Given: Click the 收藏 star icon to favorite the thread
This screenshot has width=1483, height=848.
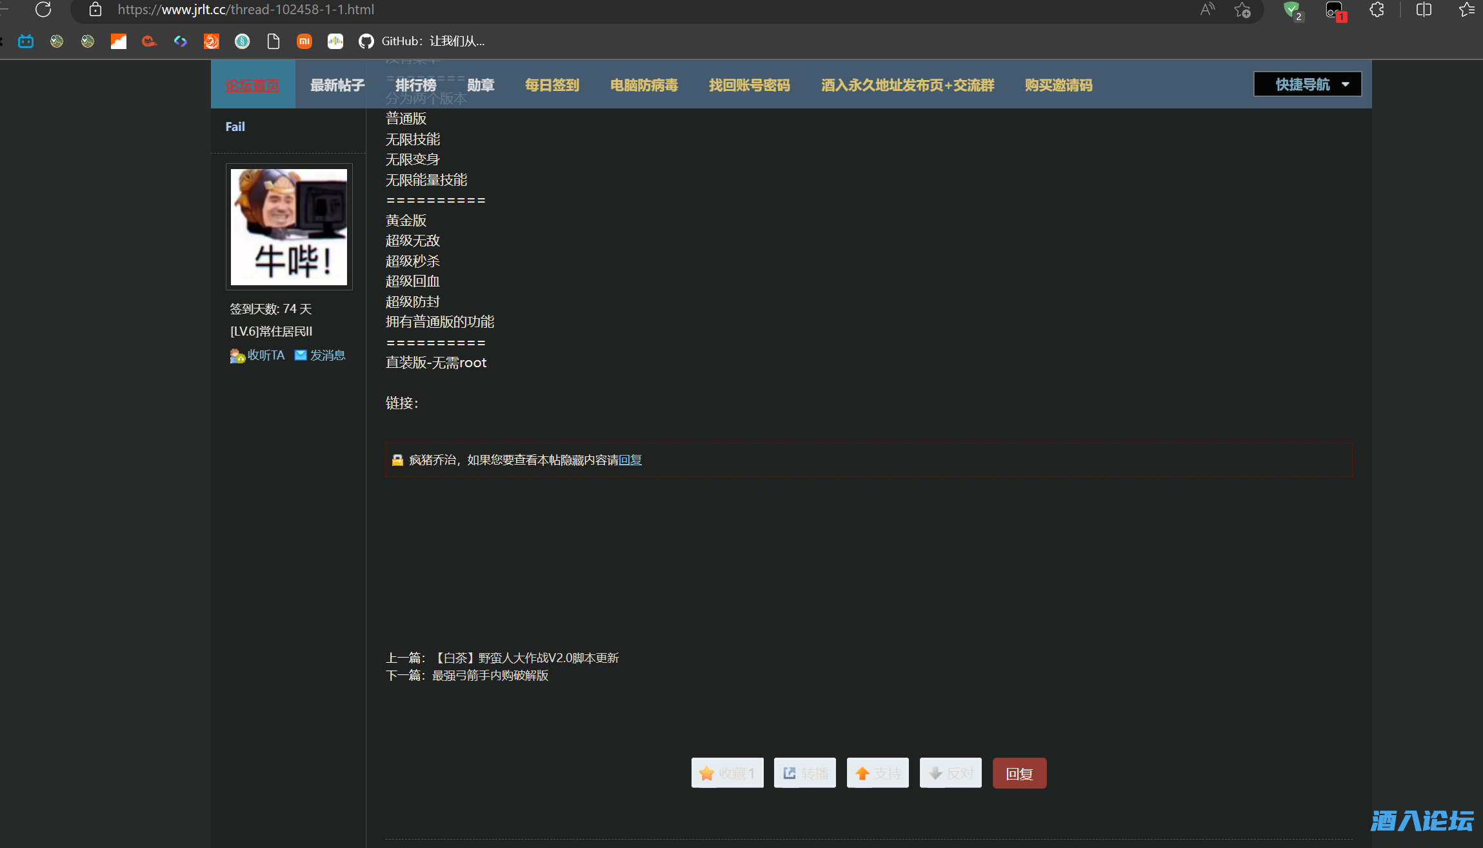Looking at the screenshot, I should click(x=707, y=772).
